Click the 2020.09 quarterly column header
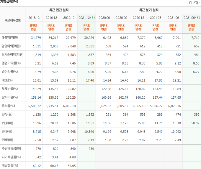201x169 pixels. click(121, 18)
